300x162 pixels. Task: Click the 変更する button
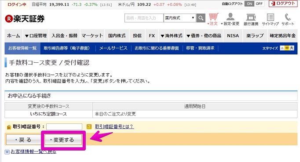tap(63, 140)
